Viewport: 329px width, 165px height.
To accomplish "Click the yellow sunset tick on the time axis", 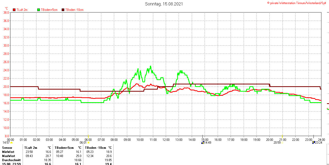I will pyautogui.click(x=282, y=136).
